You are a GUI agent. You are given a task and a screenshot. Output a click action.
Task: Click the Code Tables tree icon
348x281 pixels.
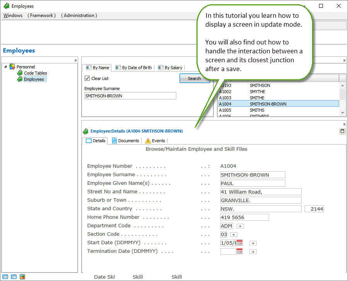point(20,73)
